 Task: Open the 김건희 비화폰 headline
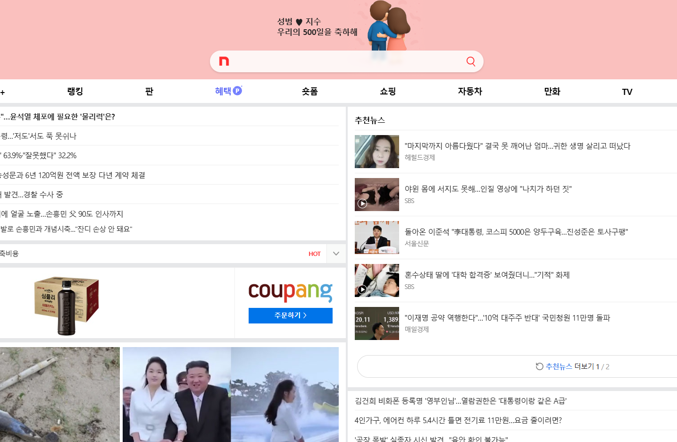pyautogui.click(x=460, y=401)
